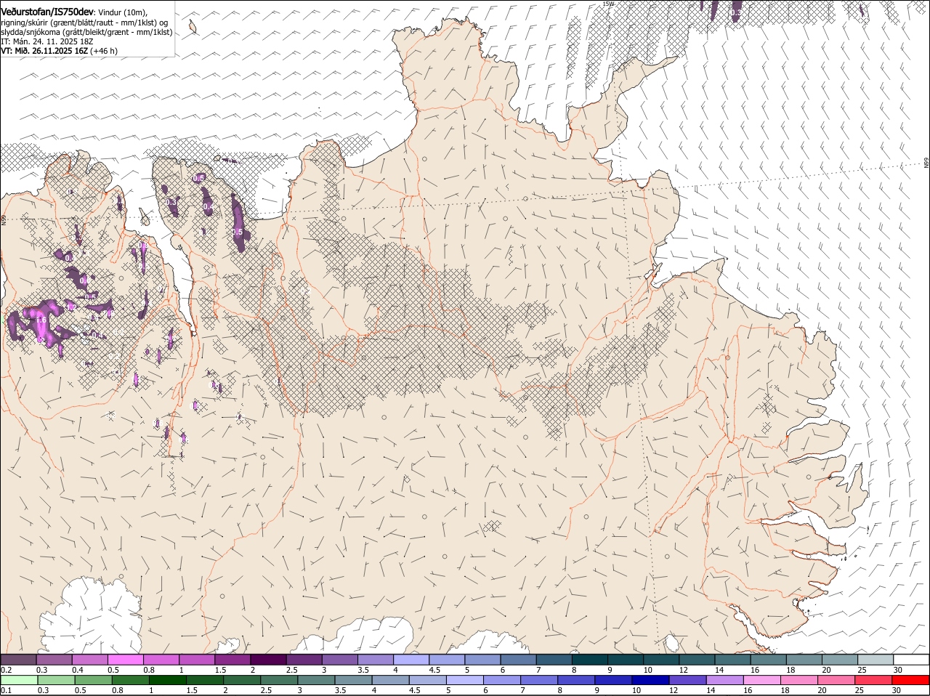Click the '(+46 h)' forecast offset text
This screenshot has width=930, height=696.
104,51
